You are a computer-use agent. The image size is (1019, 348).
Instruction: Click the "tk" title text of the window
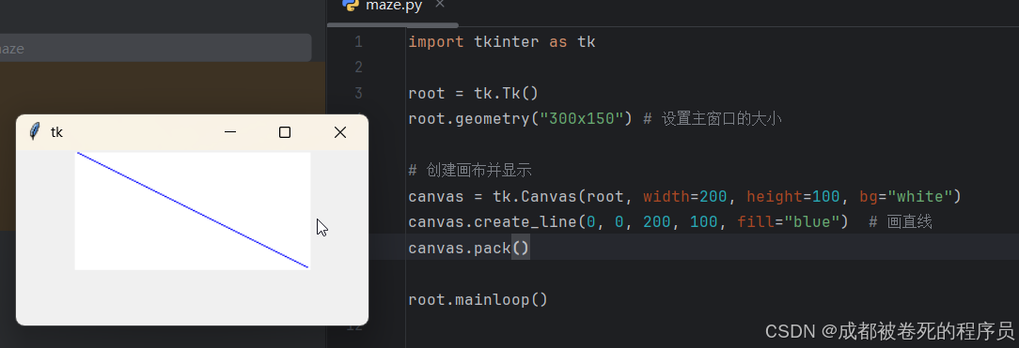pyautogui.click(x=56, y=132)
